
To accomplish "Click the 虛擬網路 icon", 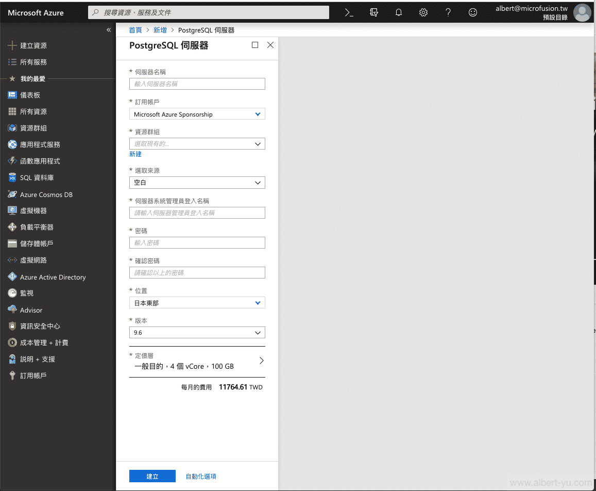I will click(12, 260).
